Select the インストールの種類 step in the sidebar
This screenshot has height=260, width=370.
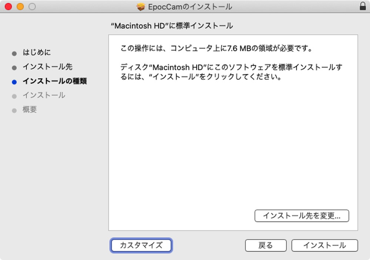(x=55, y=81)
